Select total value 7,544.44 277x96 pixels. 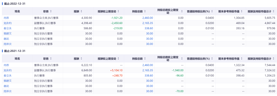coord(270,65)
